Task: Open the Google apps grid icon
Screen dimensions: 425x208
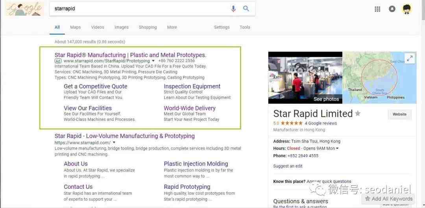Action: 377,9
